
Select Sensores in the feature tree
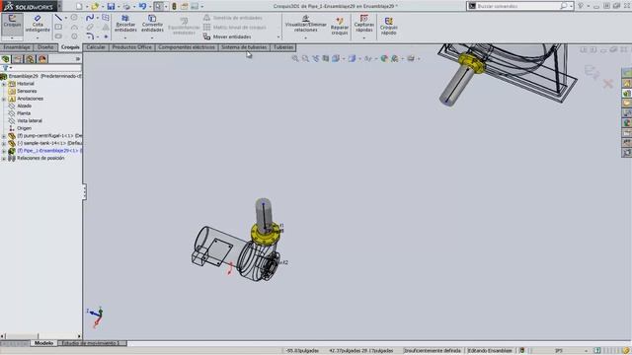tap(27, 91)
